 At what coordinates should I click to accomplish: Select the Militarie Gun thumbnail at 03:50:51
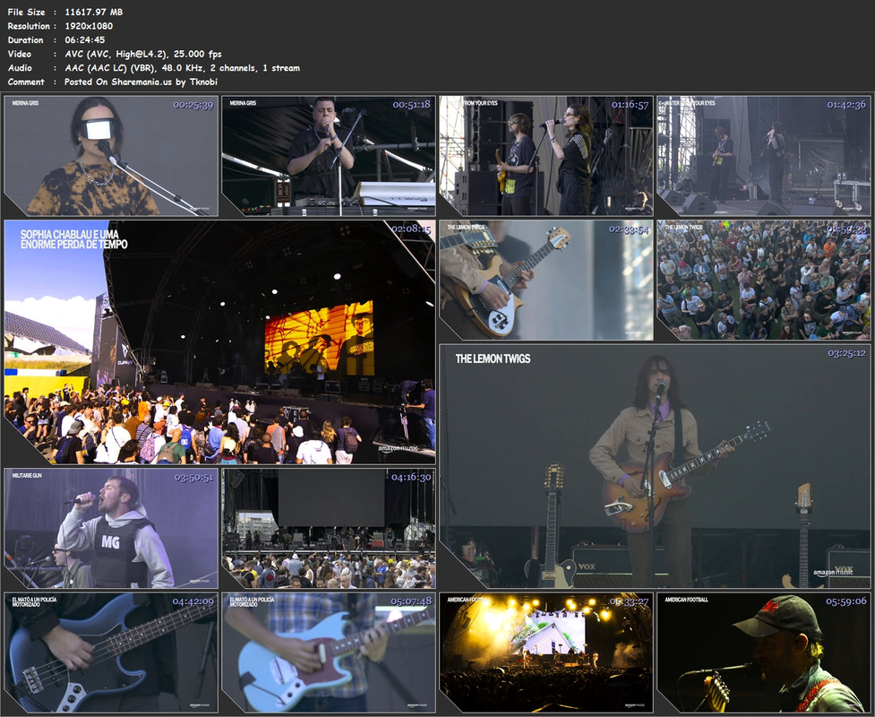click(111, 528)
